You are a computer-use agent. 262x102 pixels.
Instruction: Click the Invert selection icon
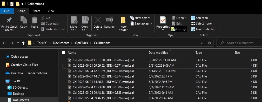pyautogui.click(x=193, y=29)
